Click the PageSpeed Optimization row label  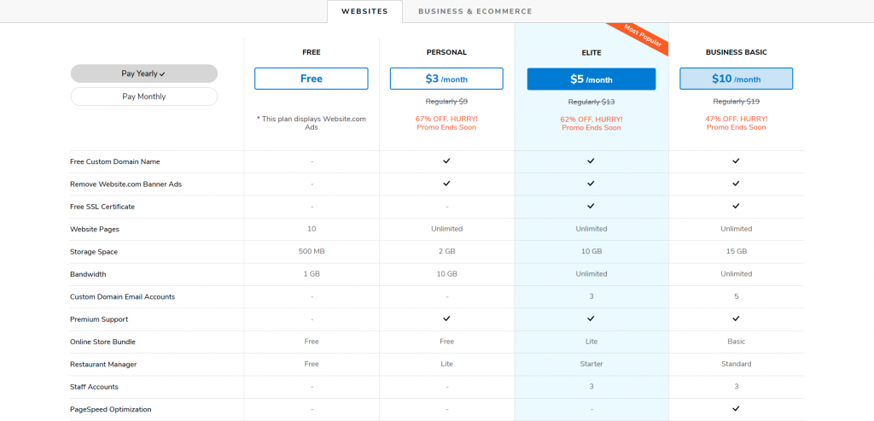pyautogui.click(x=111, y=409)
